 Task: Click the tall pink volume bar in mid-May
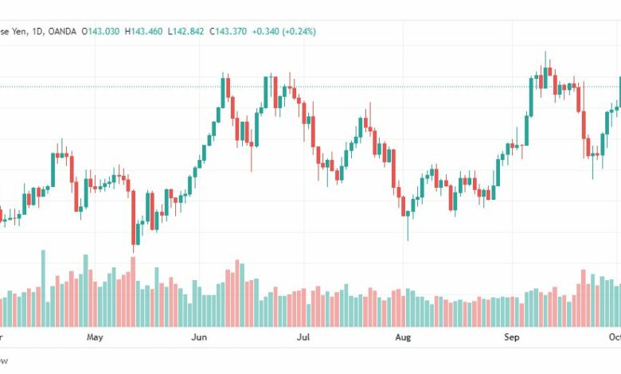tap(133, 292)
